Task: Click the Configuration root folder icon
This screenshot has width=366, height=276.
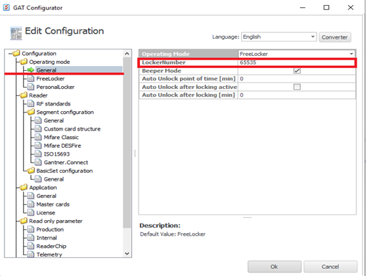Action: (x=17, y=53)
